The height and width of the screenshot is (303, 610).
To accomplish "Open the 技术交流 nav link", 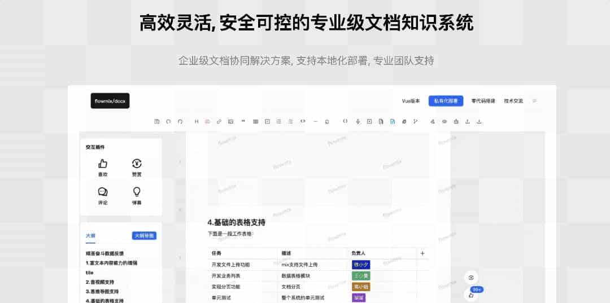I will pyautogui.click(x=513, y=101).
